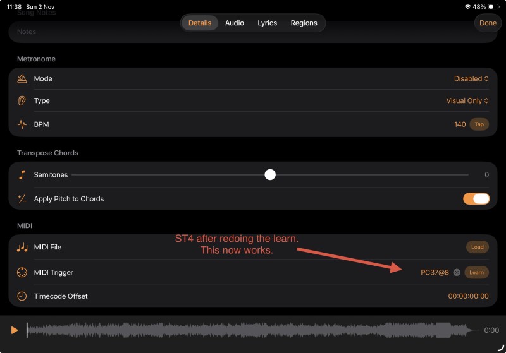
Task: Click the MIDI Trigger connector icon
Action: (x=22, y=273)
